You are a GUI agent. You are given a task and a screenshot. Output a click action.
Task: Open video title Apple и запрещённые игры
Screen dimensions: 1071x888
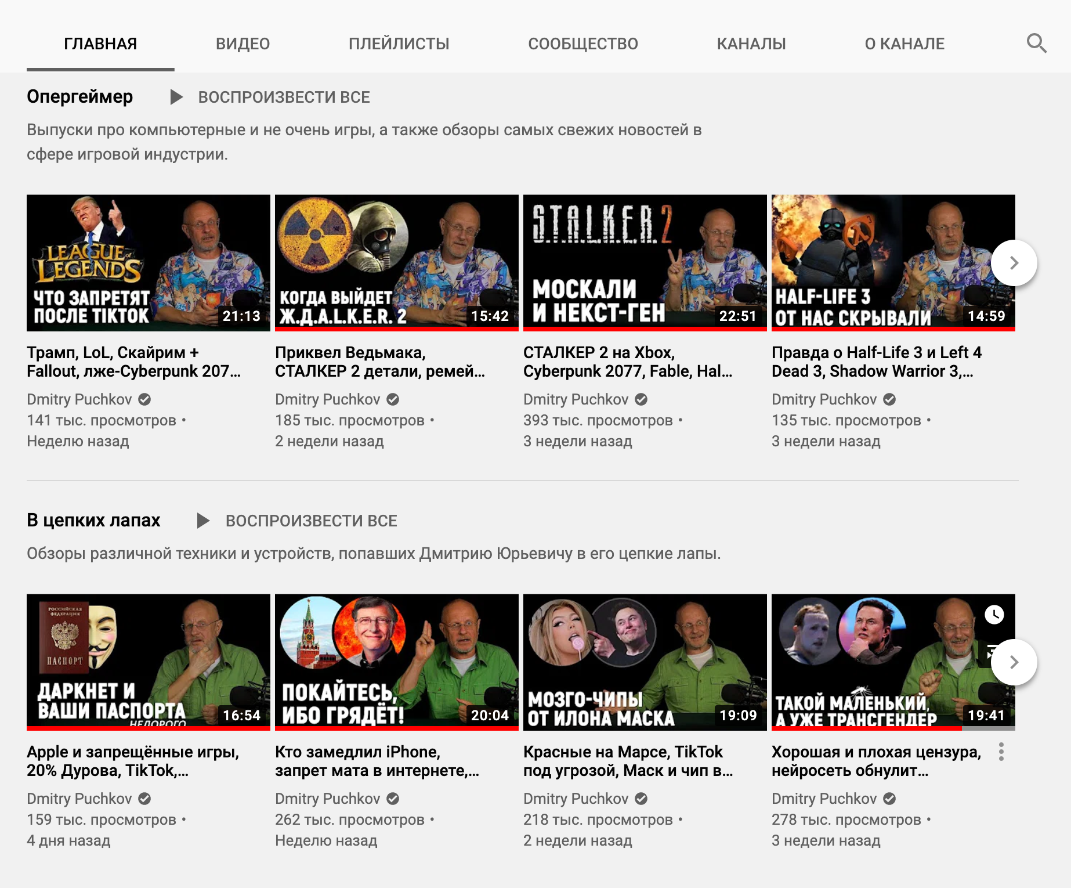click(x=133, y=761)
